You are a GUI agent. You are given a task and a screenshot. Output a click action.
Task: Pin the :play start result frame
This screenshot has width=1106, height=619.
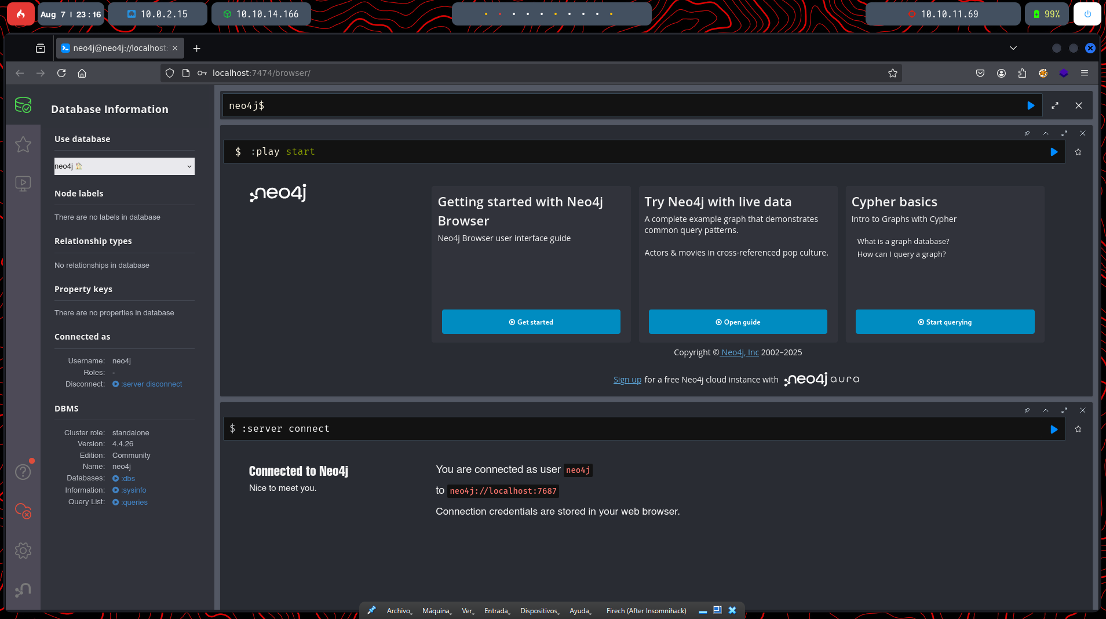(1027, 133)
